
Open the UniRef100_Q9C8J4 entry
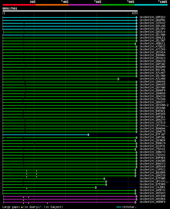tap(152, 32)
